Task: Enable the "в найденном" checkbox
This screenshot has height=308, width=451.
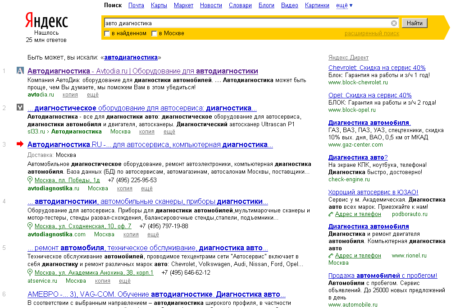Action: (x=107, y=33)
